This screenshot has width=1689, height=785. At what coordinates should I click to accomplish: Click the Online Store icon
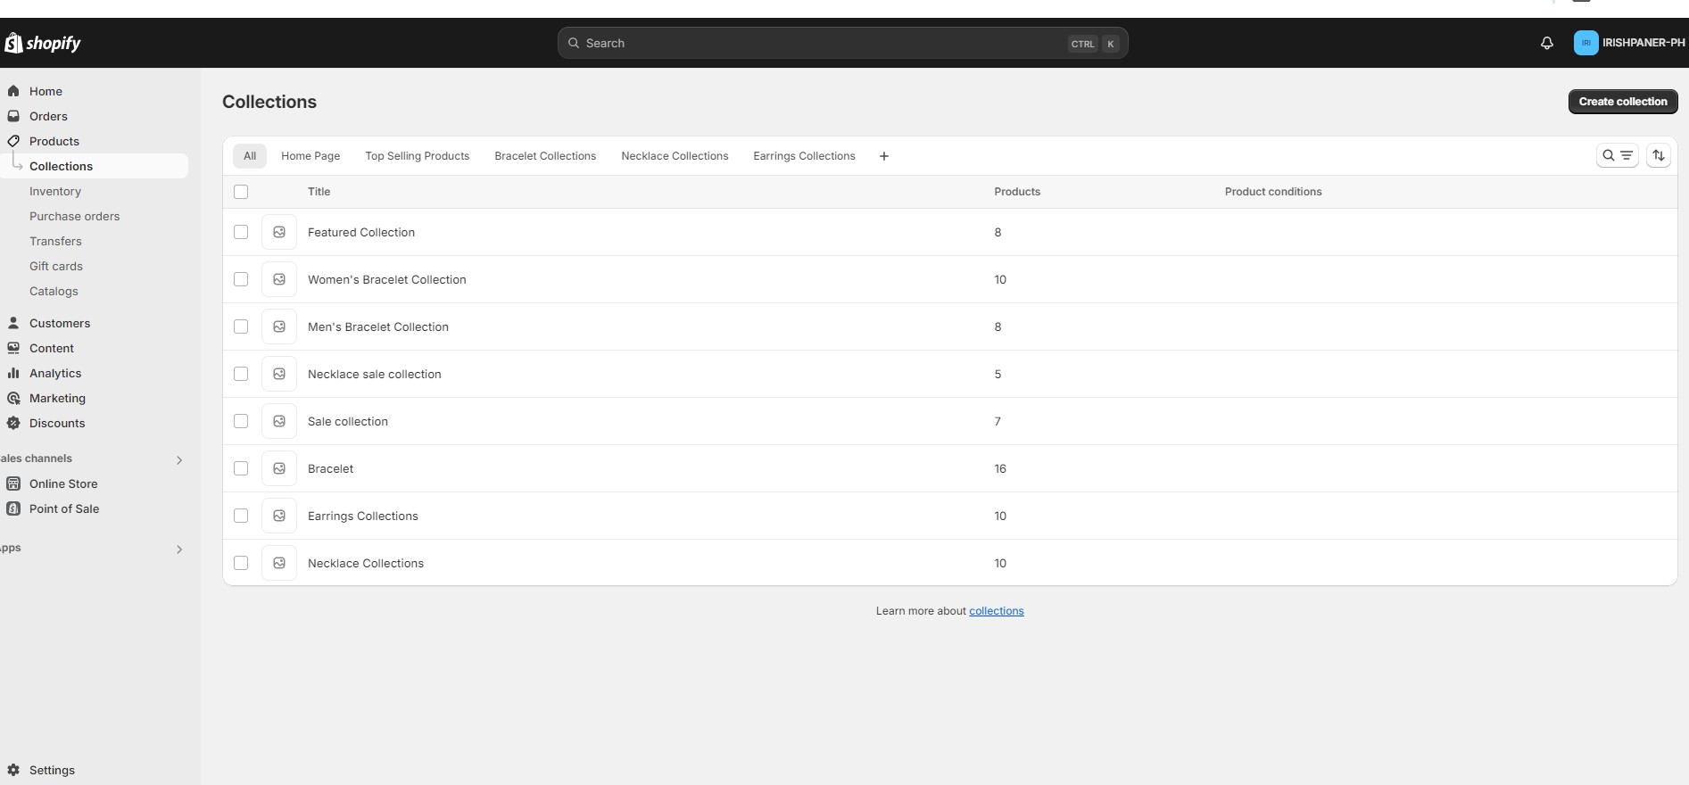13,483
